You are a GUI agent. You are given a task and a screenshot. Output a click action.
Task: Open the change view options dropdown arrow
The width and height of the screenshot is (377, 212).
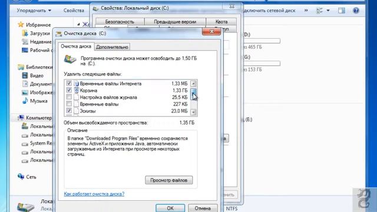[328, 11]
